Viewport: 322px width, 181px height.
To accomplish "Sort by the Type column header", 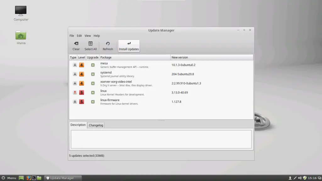I will (73, 58).
